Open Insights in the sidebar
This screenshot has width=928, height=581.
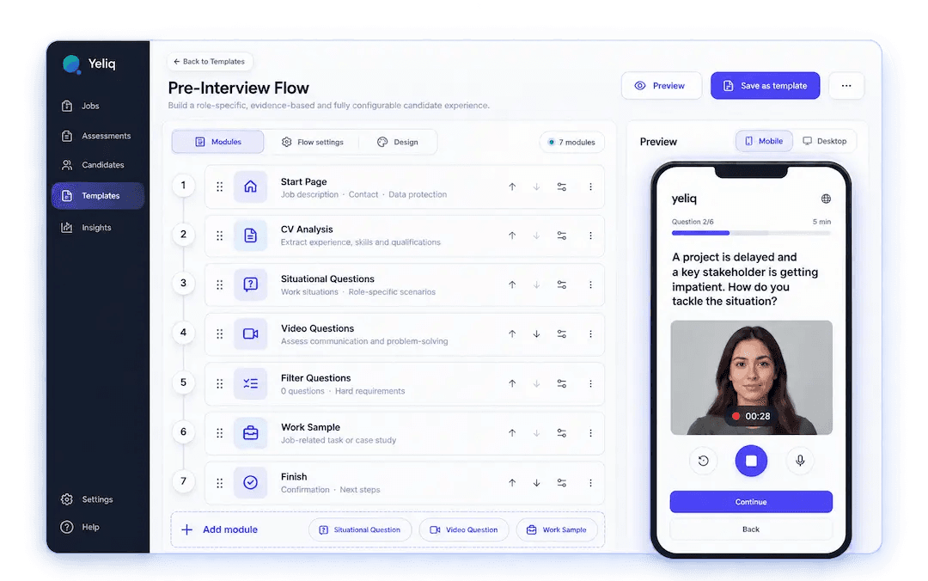tap(87, 228)
